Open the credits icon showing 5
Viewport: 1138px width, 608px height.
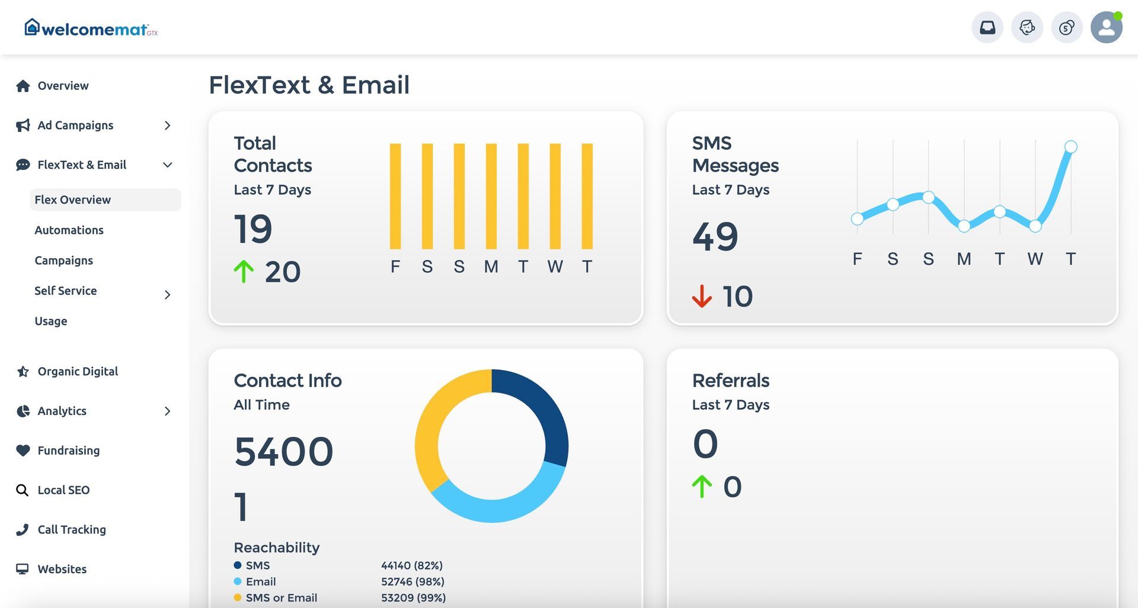pos(1066,27)
